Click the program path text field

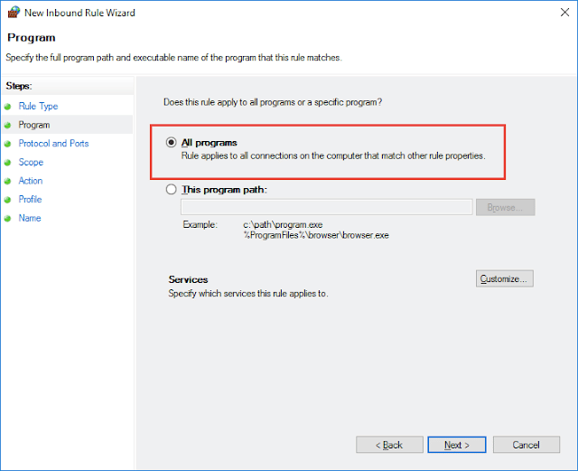click(326, 207)
